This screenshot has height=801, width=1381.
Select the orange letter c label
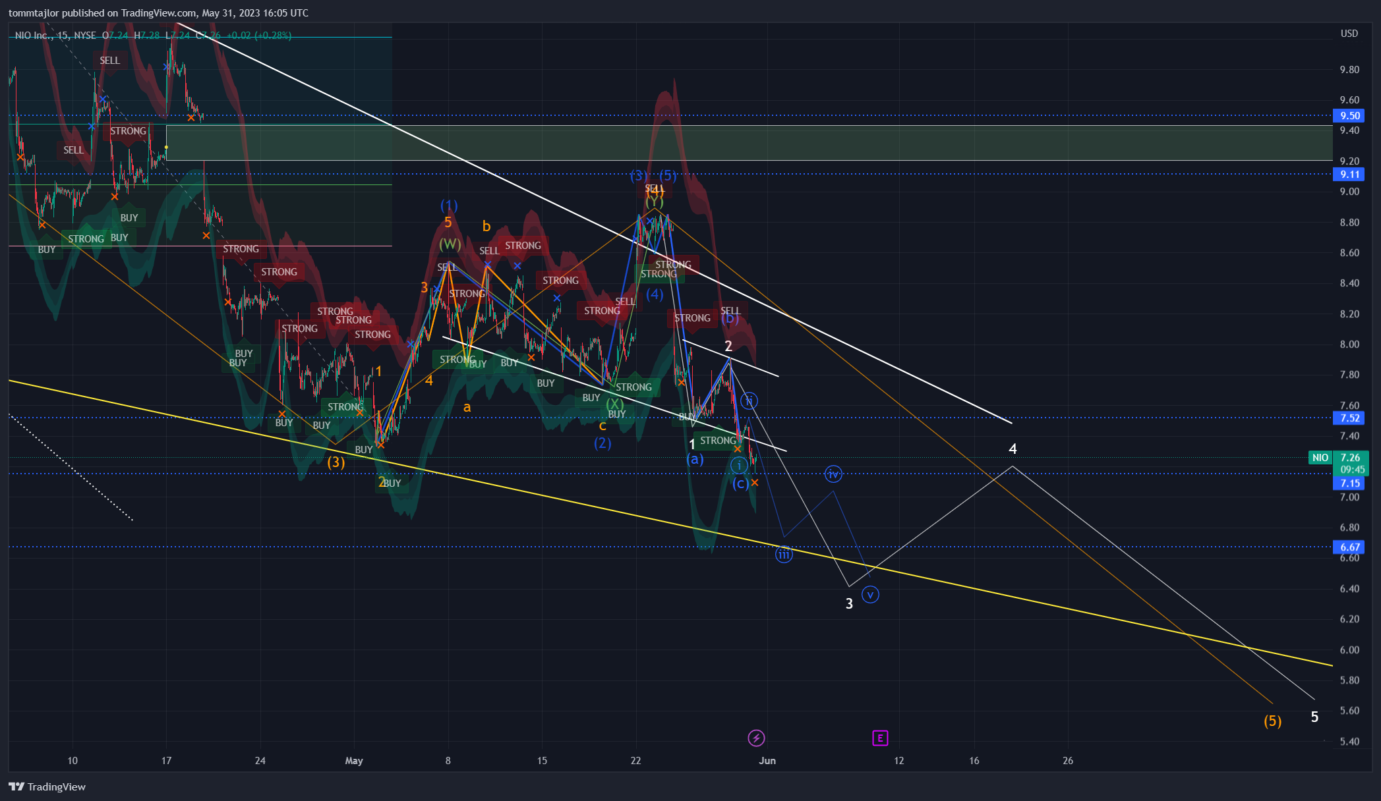tap(602, 426)
